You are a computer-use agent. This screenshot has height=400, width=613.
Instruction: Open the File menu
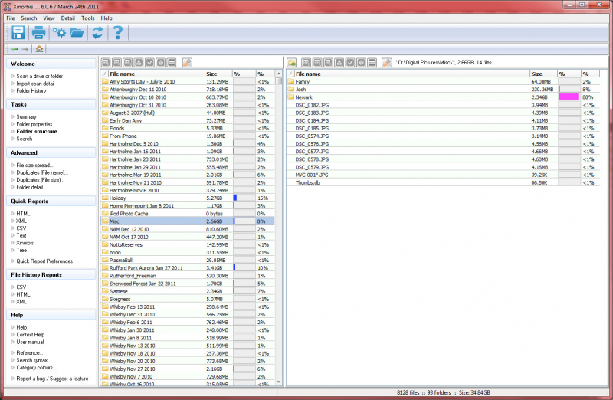click(x=11, y=18)
